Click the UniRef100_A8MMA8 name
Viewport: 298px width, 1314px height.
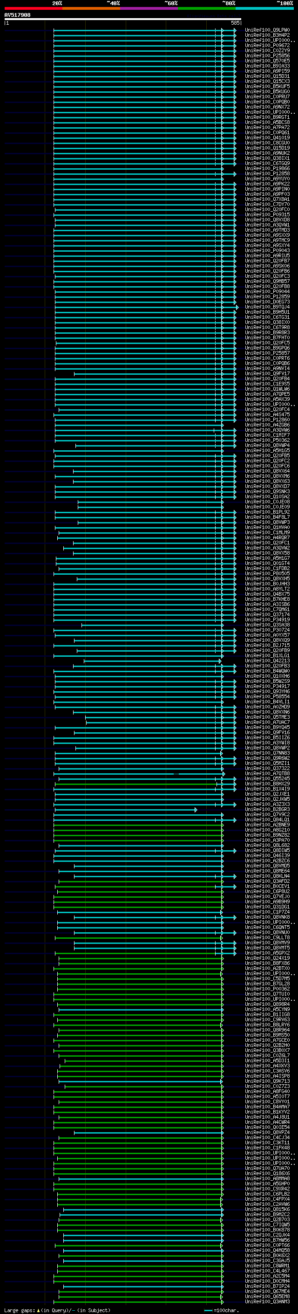(x=267, y=1179)
